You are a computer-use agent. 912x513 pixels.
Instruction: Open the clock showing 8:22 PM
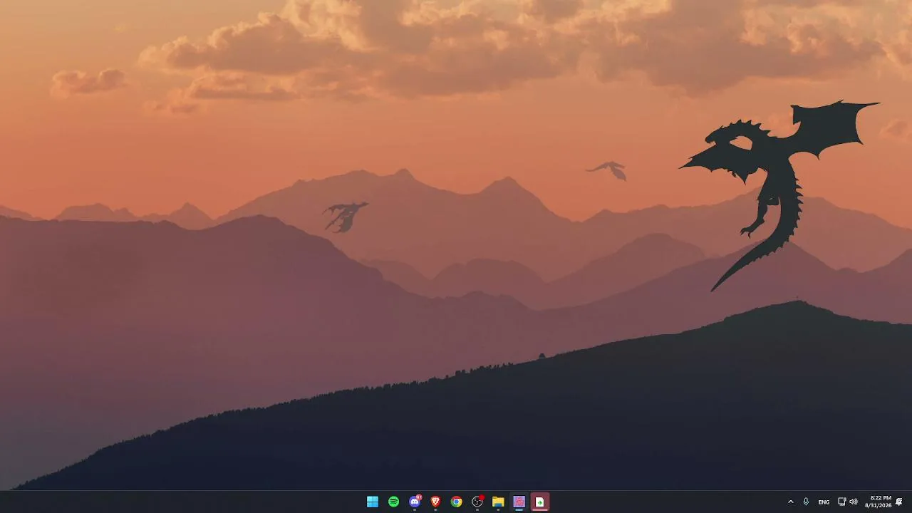coord(879,502)
